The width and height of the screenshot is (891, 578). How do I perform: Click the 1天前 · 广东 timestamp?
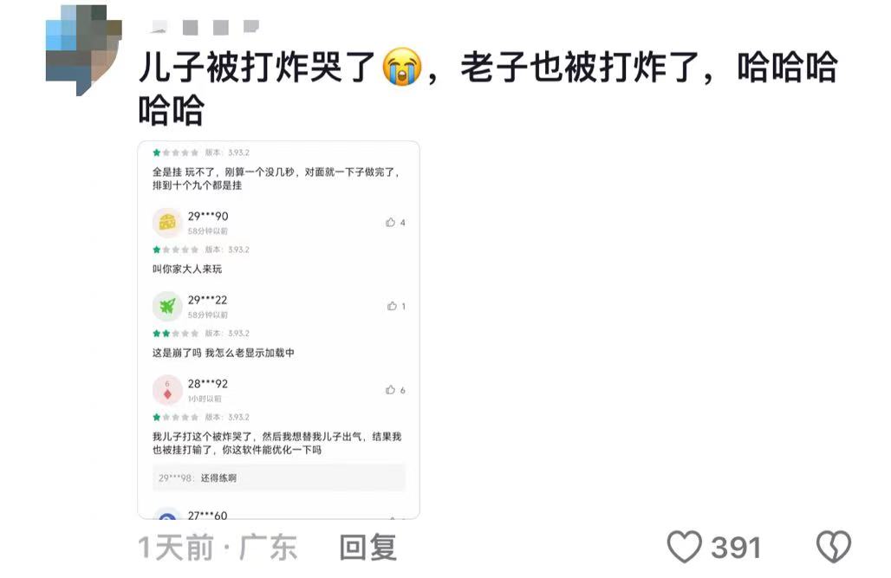[x=218, y=548]
